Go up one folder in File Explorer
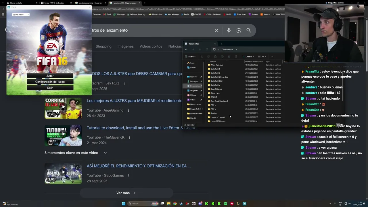Viewport: 368px width, 207px height. [200, 49]
